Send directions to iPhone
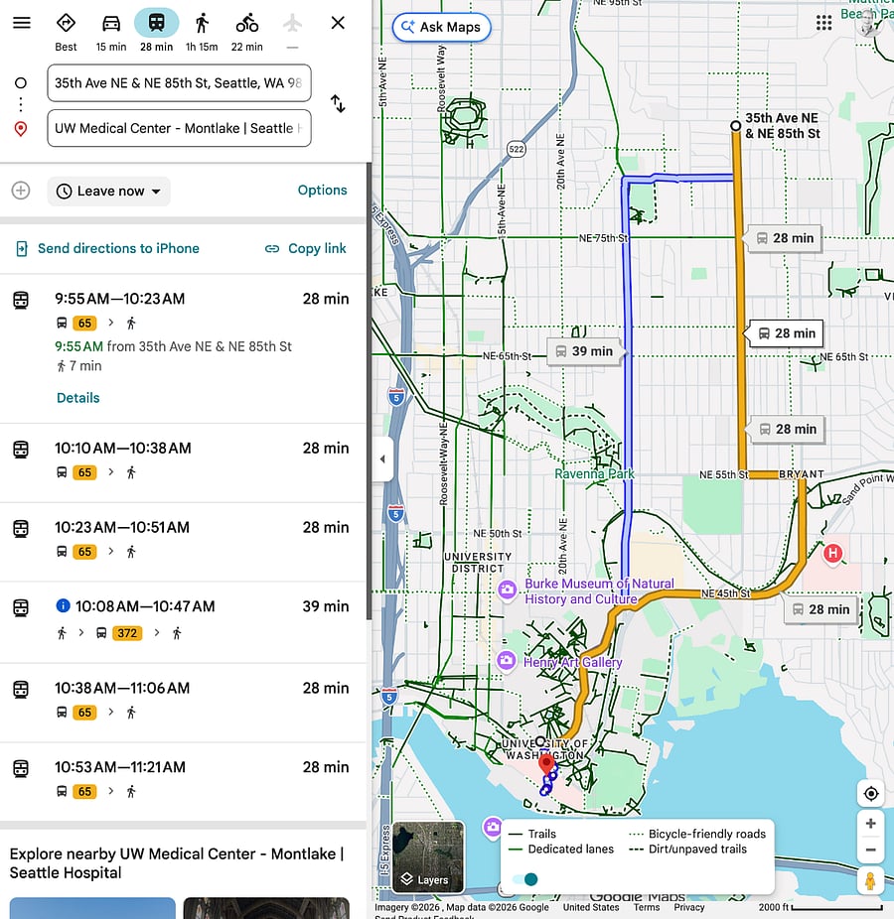This screenshot has height=919, width=894. pyautogui.click(x=107, y=248)
